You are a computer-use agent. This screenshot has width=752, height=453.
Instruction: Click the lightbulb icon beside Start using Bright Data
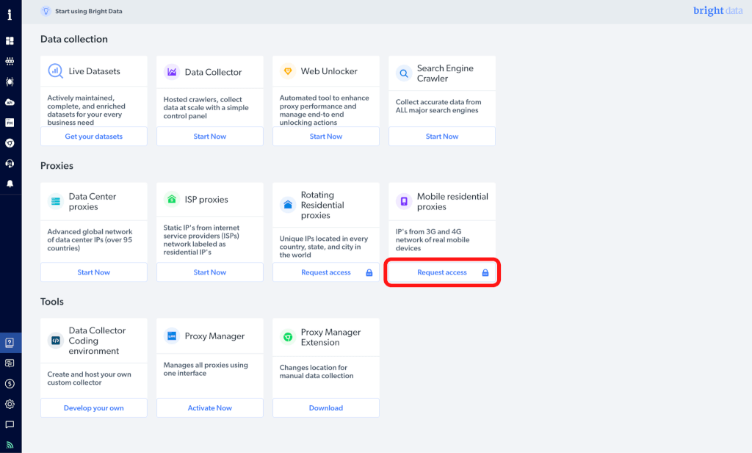click(46, 11)
